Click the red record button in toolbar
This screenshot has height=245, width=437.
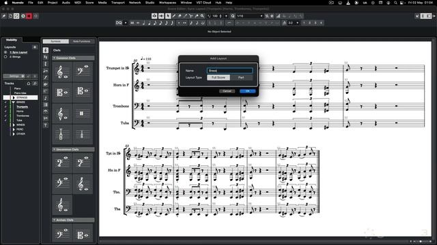pyautogui.click(x=29, y=16)
